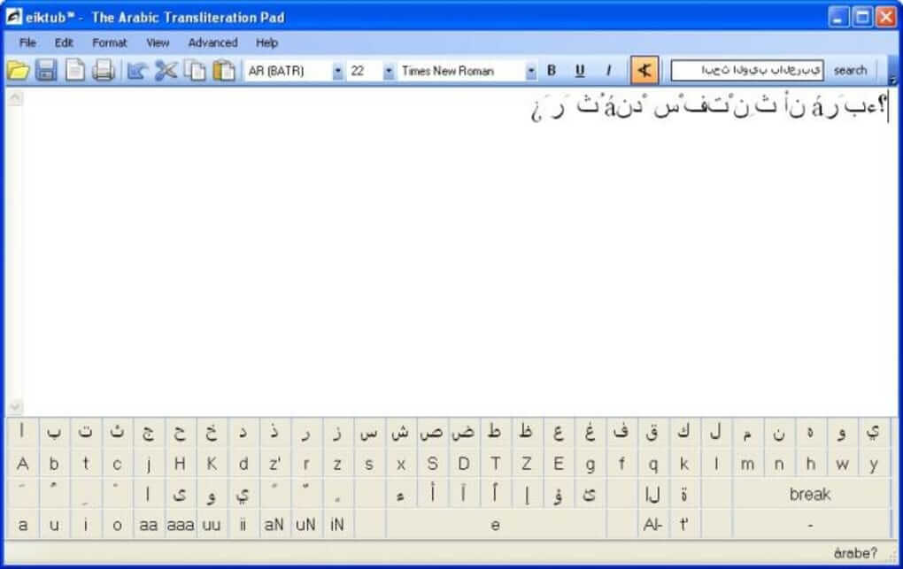
Task: Open the font size 22 dropdown
Action: pyautogui.click(x=388, y=72)
